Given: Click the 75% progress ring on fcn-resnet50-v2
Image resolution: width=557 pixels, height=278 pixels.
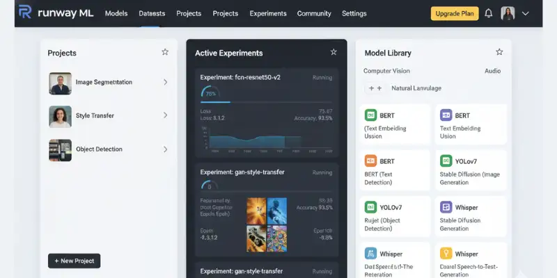Looking at the screenshot, I should pyautogui.click(x=210, y=93).
